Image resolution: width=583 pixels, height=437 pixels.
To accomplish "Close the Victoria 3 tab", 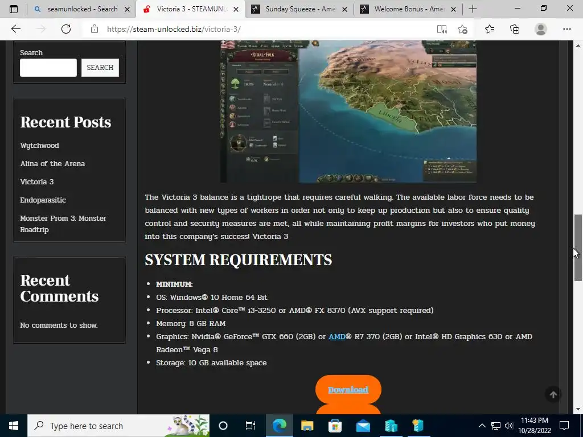I will click(x=236, y=9).
